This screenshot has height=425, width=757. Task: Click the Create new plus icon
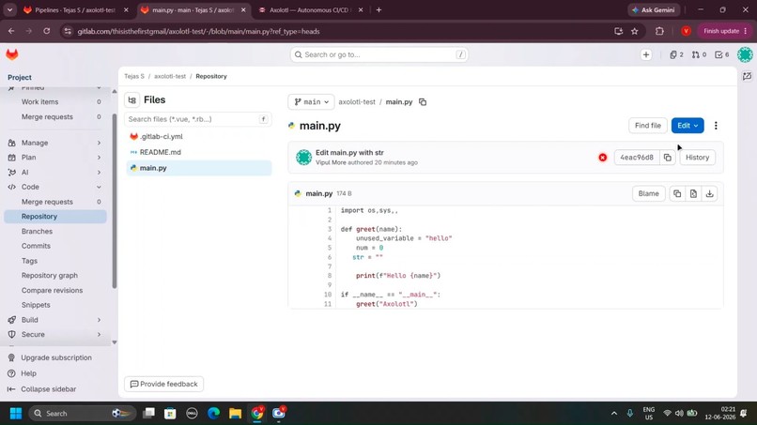646,54
